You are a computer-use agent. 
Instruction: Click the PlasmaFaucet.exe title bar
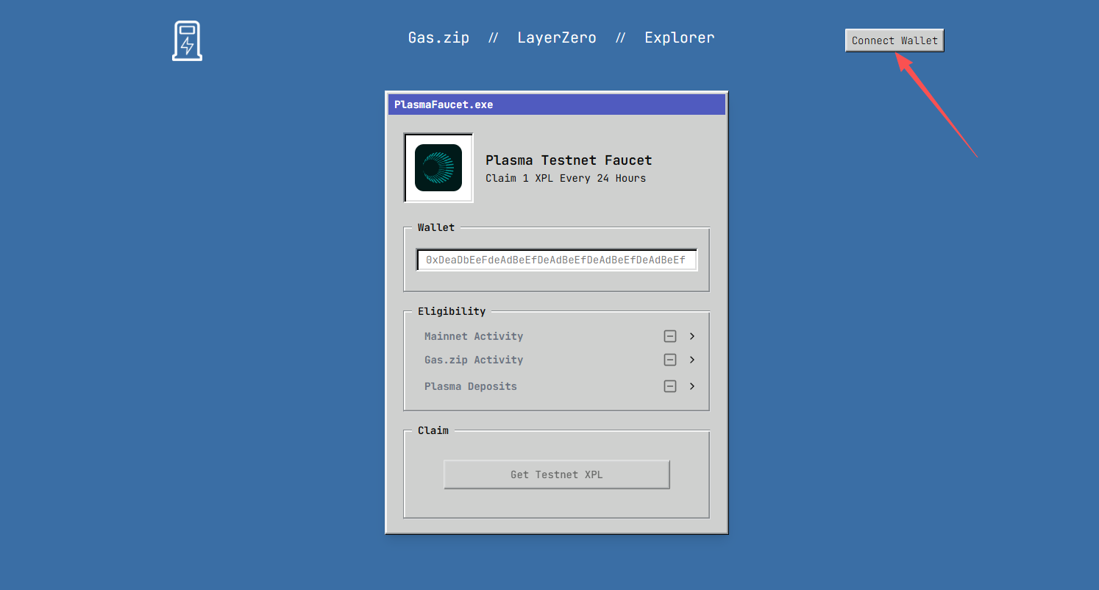[x=557, y=104]
